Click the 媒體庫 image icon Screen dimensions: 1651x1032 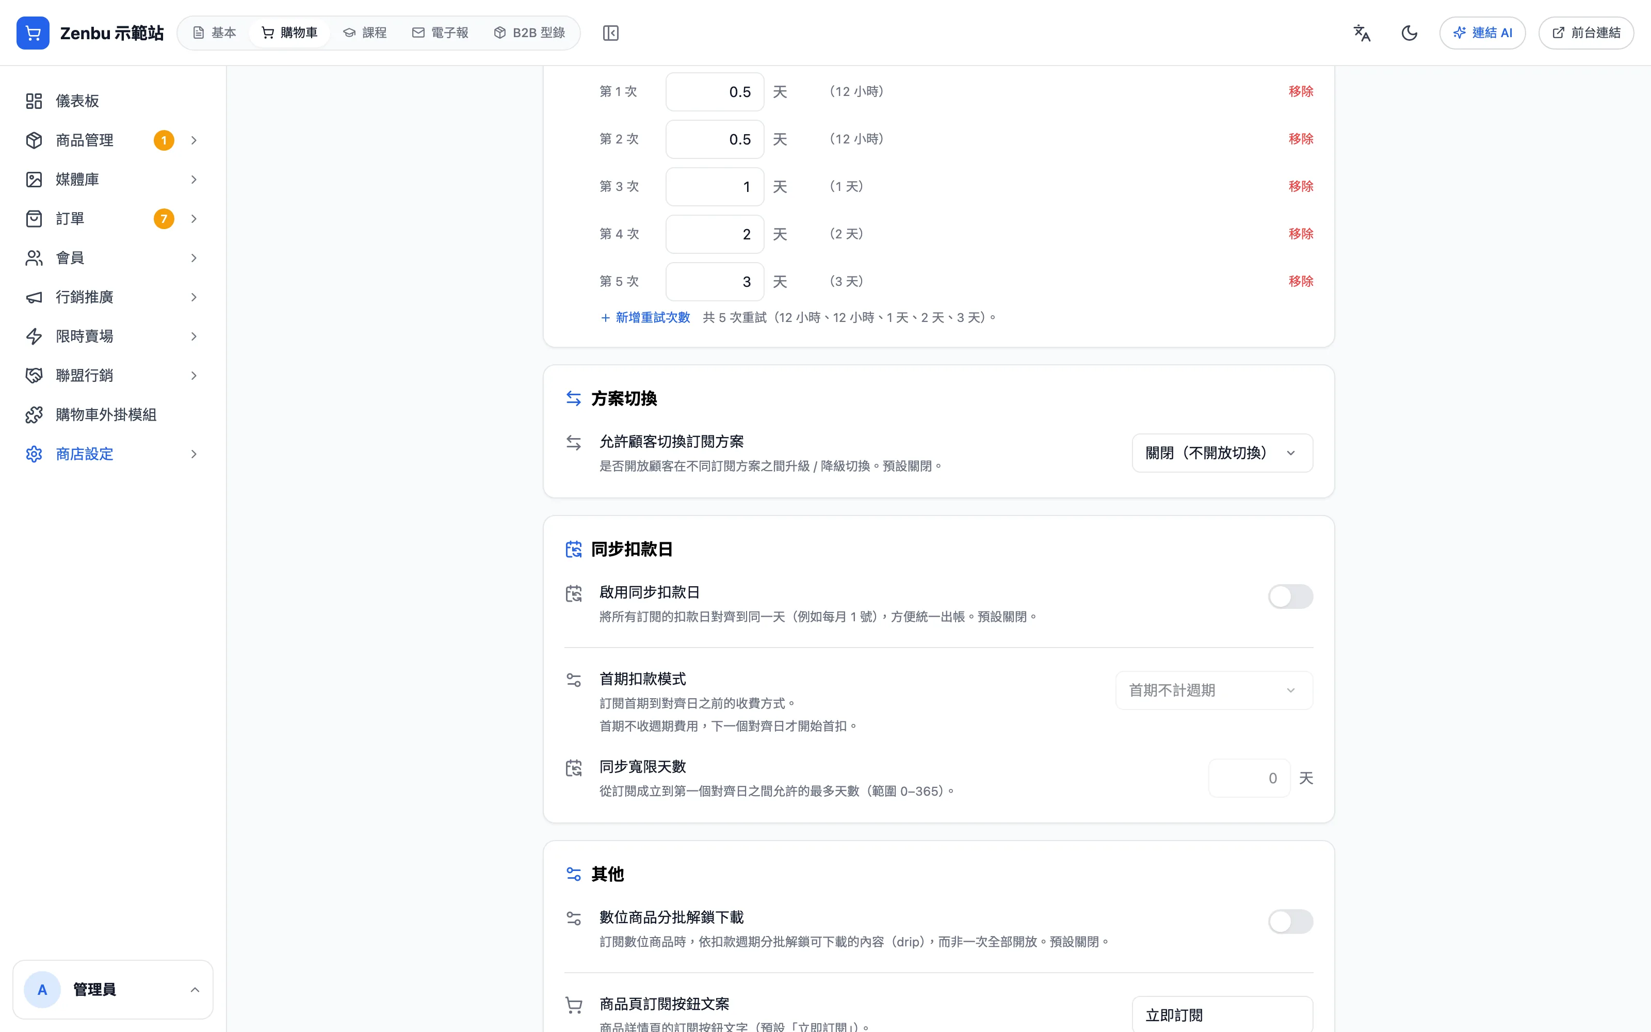(34, 180)
